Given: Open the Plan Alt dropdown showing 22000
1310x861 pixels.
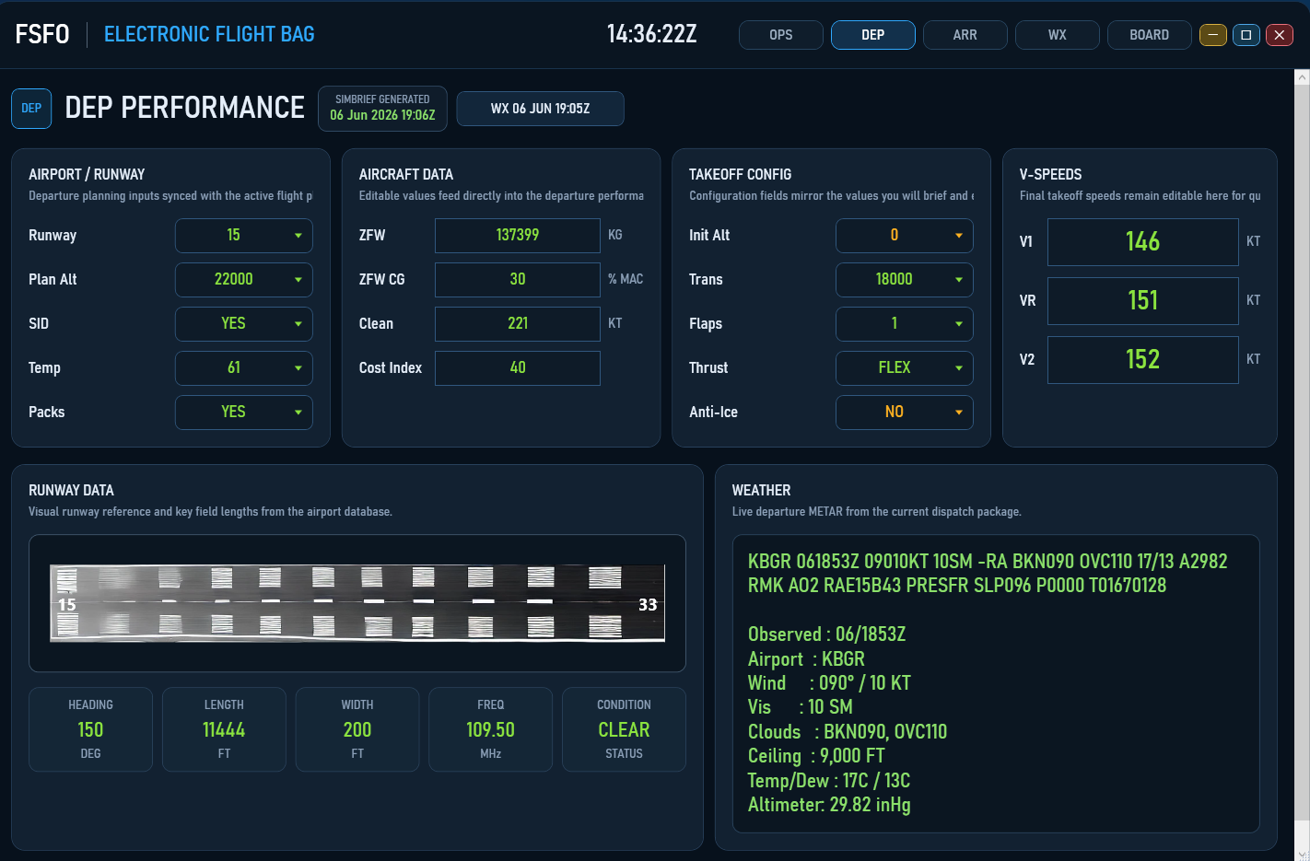Looking at the screenshot, I should click(244, 280).
